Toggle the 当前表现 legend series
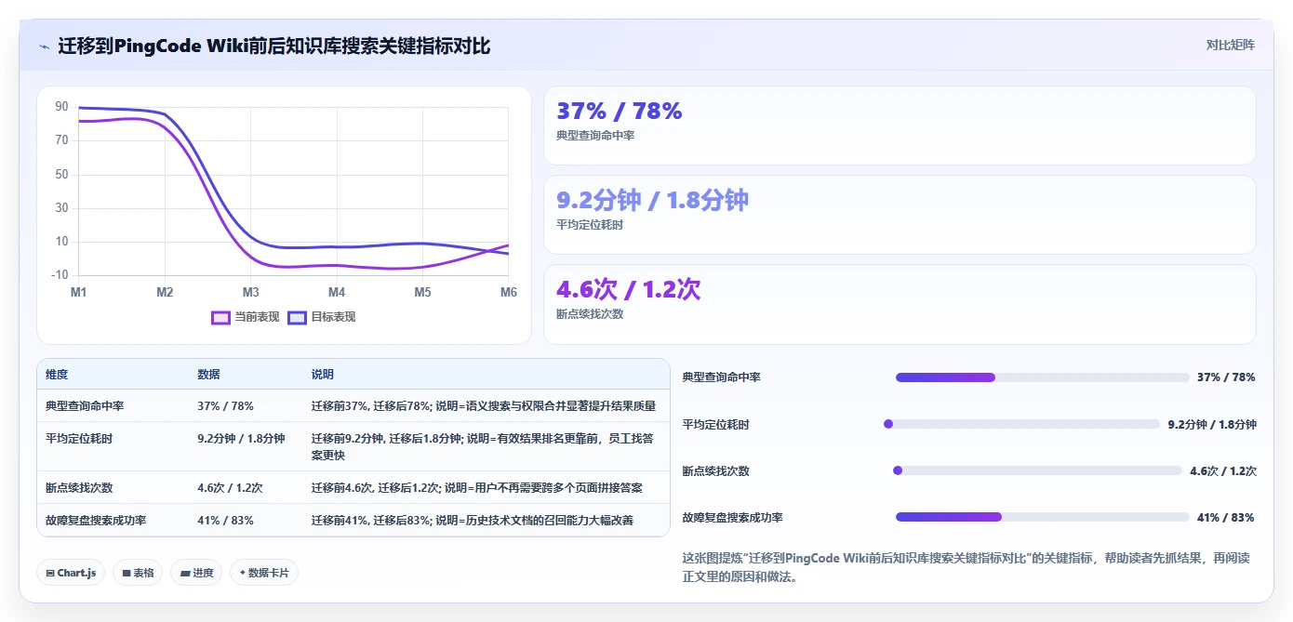1293x622 pixels. 246,317
